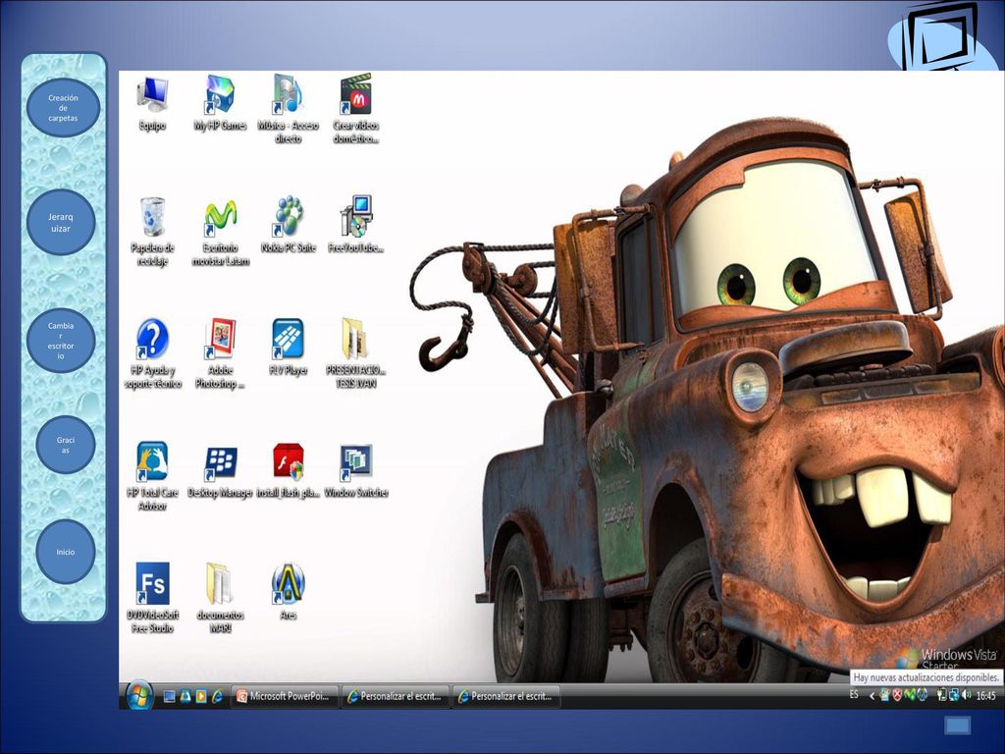The height and width of the screenshot is (754, 1005).
Task: Click the Cambiar escritorio oval button
Action: tap(61, 341)
